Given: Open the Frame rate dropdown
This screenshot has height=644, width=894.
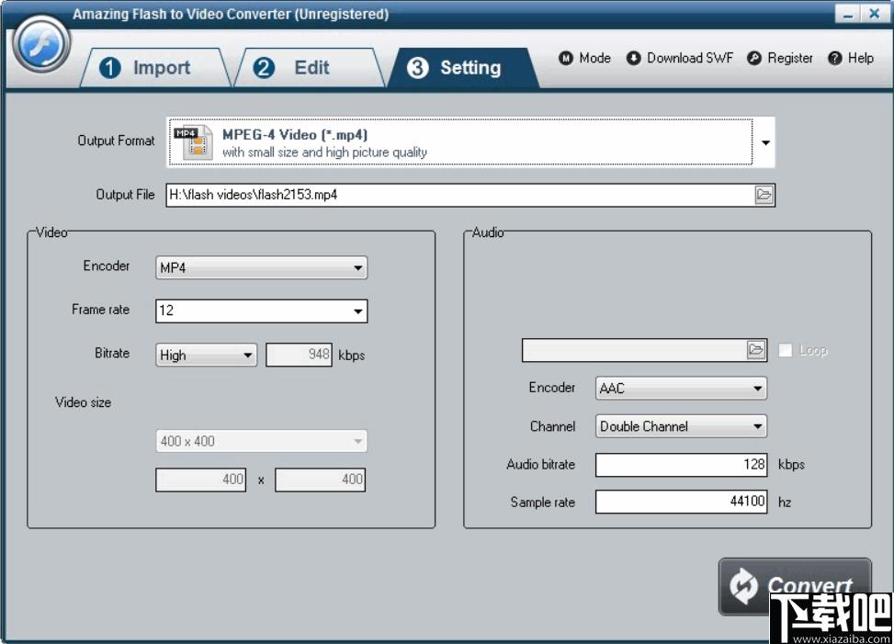Looking at the screenshot, I should click(x=262, y=311).
